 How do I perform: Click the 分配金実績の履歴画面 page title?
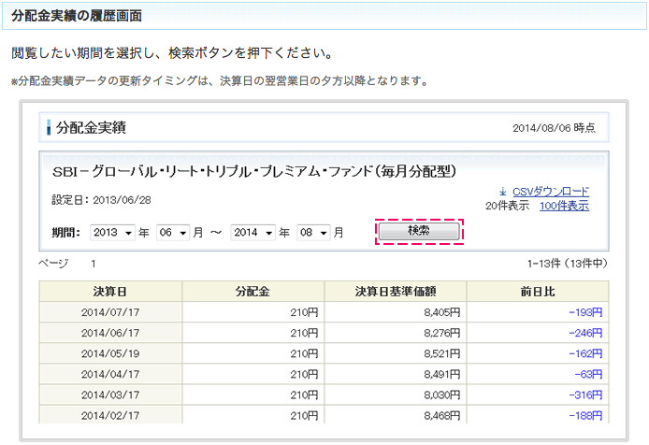[77, 16]
